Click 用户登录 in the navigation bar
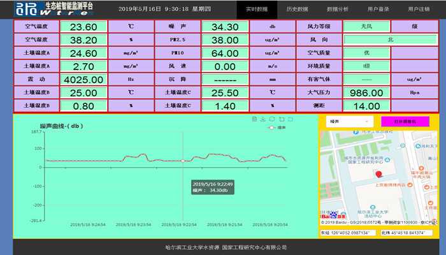The image size is (446, 255). [378, 10]
